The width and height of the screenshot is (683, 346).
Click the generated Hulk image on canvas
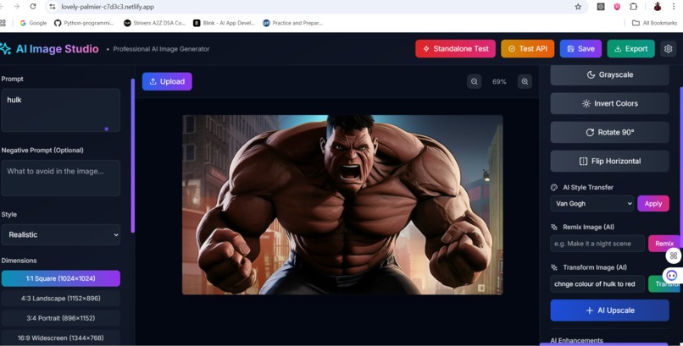[x=342, y=205]
